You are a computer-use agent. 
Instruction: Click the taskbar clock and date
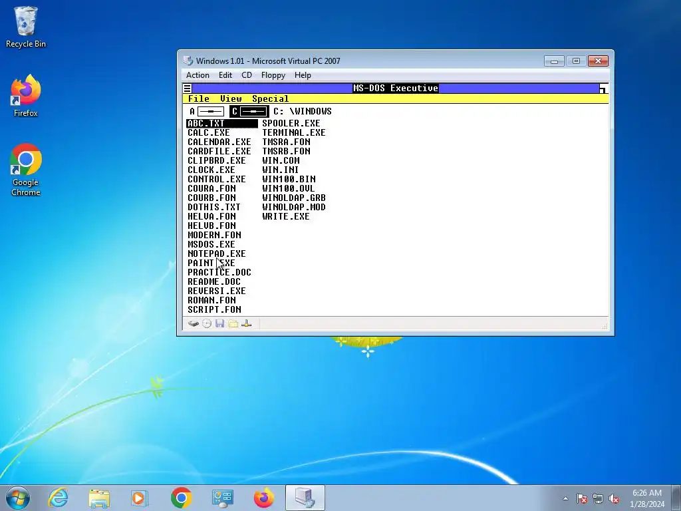[646, 498]
